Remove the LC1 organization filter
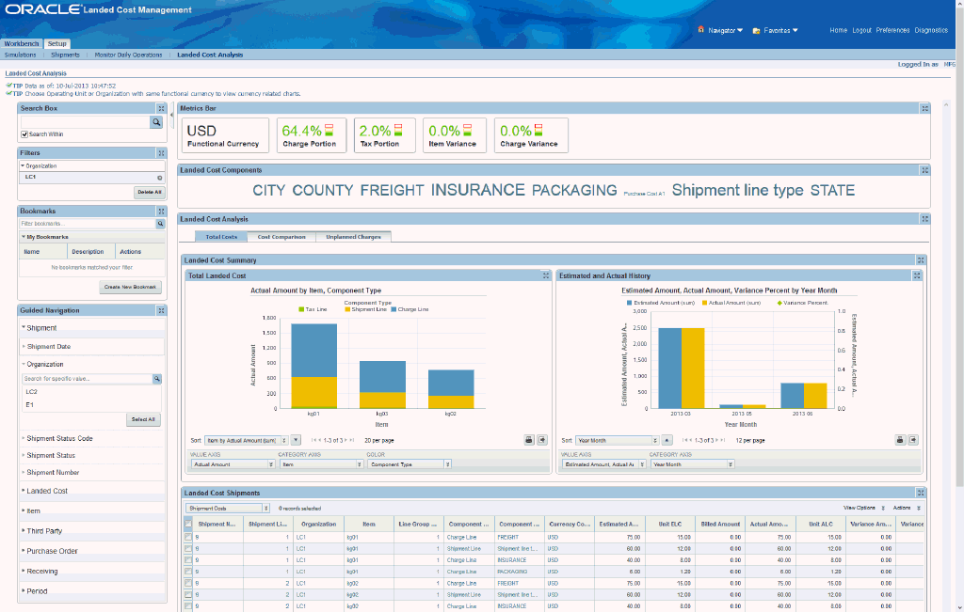Viewport: 964px width, 612px height. pos(160,178)
